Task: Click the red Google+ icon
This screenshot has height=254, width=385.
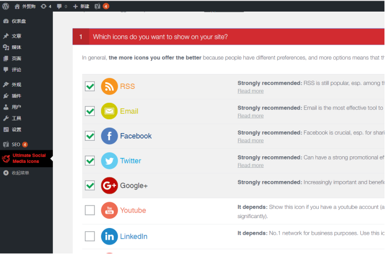Action: [x=109, y=186]
